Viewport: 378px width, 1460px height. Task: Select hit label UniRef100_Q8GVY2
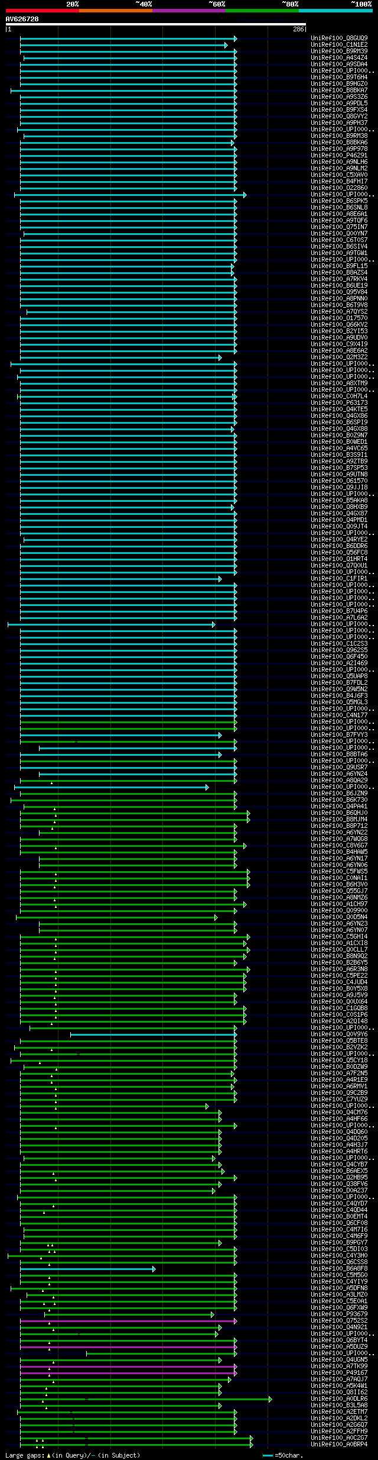339,117
